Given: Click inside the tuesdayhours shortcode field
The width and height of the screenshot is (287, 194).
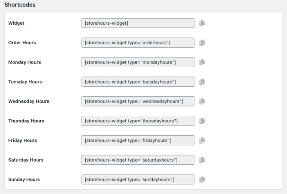Looking at the screenshot, I should (x=138, y=82).
